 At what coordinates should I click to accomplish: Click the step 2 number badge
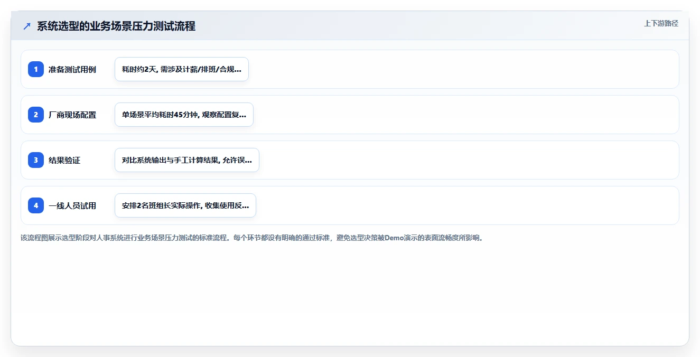point(36,115)
